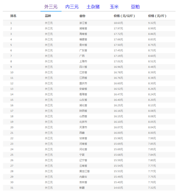This screenshot has height=195, width=178.
Task: Click the 省份 column header
Action: (x=82, y=16)
